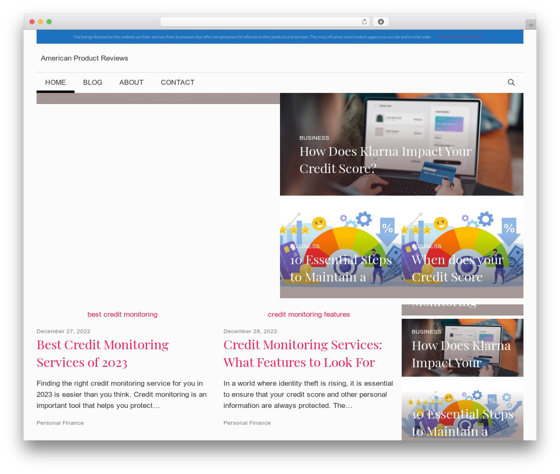This screenshot has height=474, width=560.
Task: Click the browser reload icon
Action: coord(364,22)
